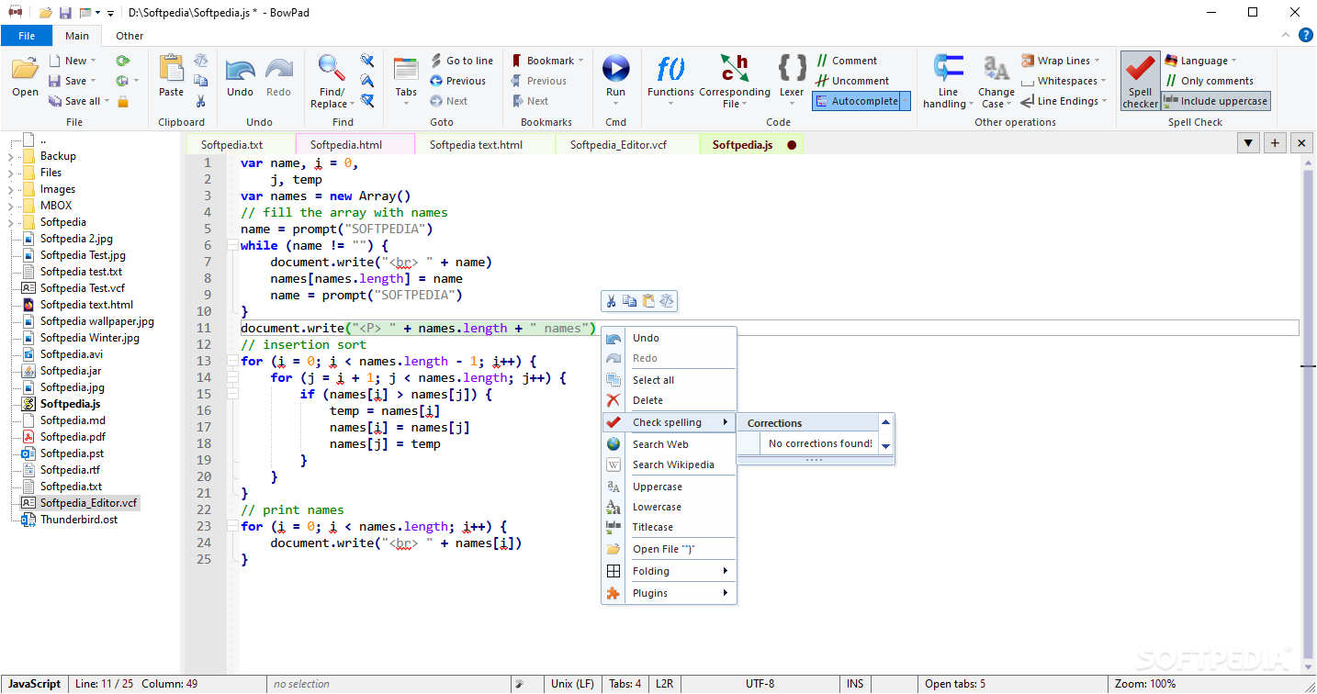The width and height of the screenshot is (1317, 694).
Task: Click the Undo arrow icon in ribbon
Action: [x=240, y=70]
